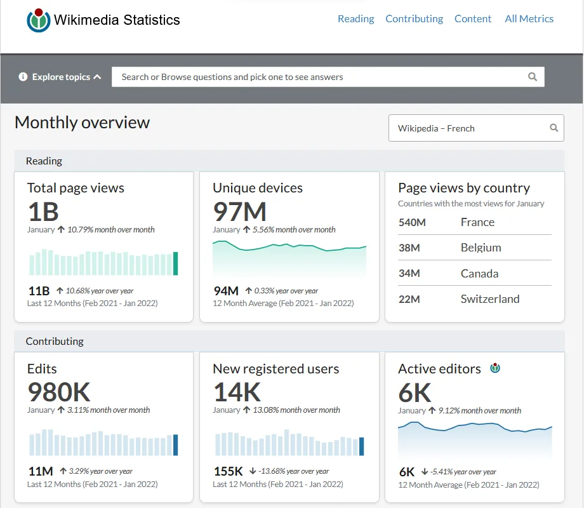Click the Wikimedia logo icon in the header

coord(38,20)
